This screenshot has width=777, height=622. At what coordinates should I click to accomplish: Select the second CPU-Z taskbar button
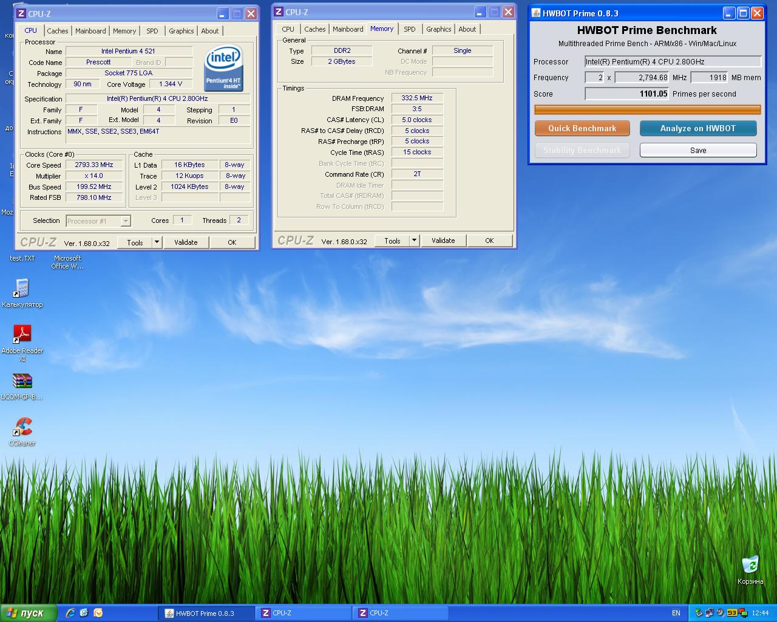click(x=400, y=613)
